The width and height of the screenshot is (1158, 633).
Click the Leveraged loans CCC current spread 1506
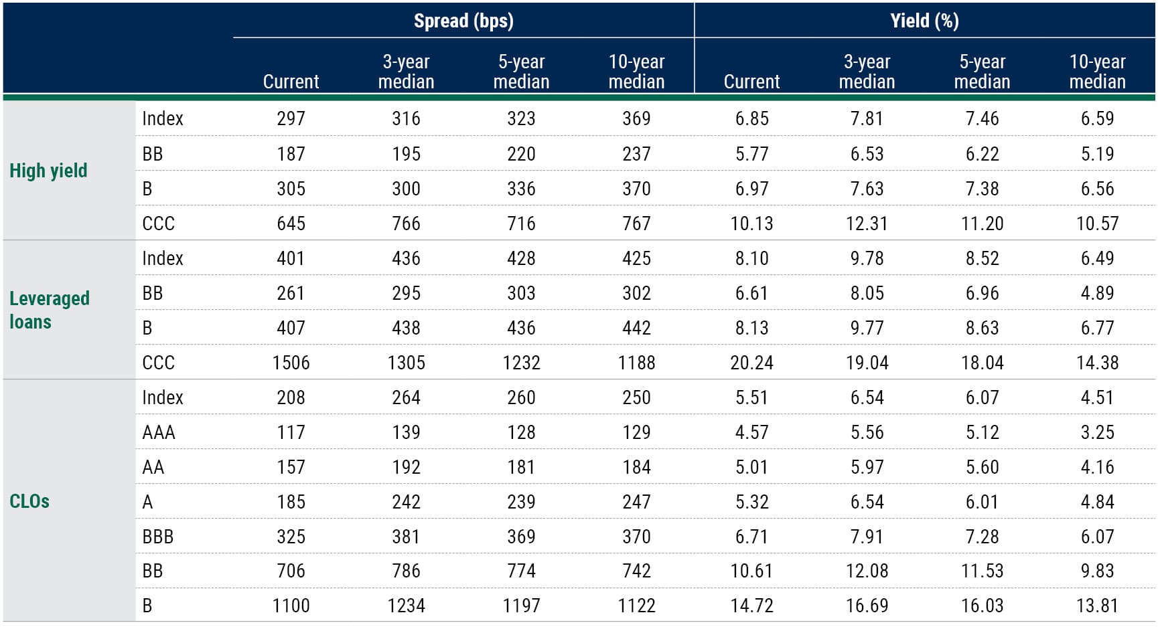(291, 363)
